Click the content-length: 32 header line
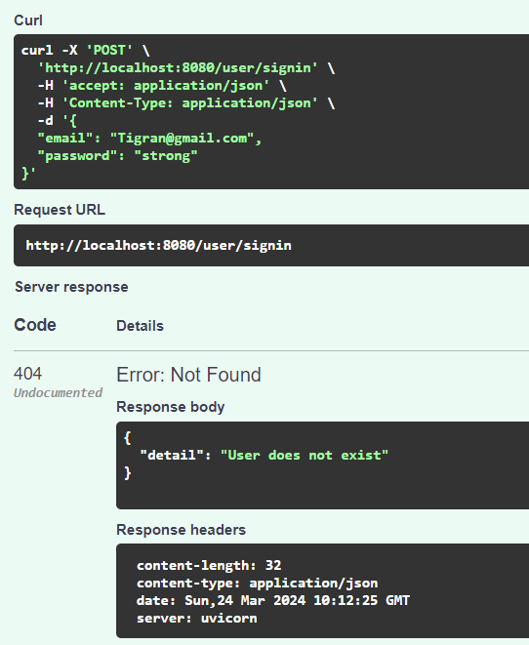The height and width of the screenshot is (645, 529). [209, 566]
